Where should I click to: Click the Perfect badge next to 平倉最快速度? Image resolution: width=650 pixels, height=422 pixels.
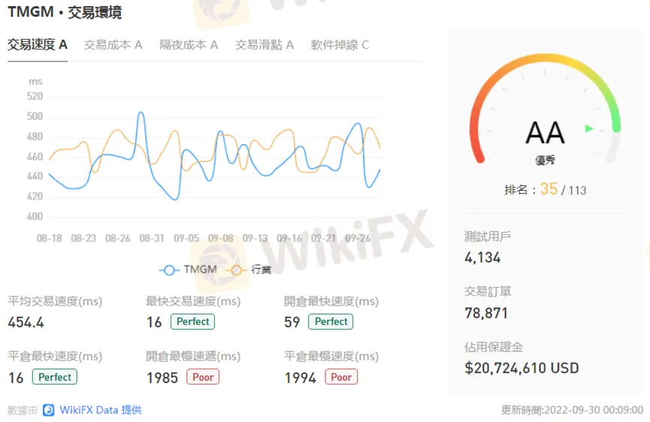pos(55,377)
